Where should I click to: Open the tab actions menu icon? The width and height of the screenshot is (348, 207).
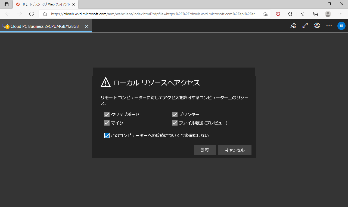click(7, 4)
